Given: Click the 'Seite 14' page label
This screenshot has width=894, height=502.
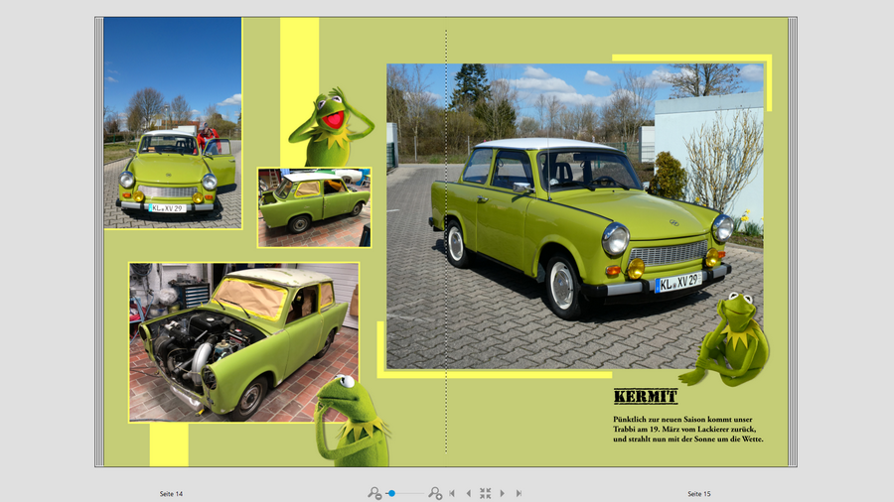Looking at the screenshot, I should (x=171, y=493).
